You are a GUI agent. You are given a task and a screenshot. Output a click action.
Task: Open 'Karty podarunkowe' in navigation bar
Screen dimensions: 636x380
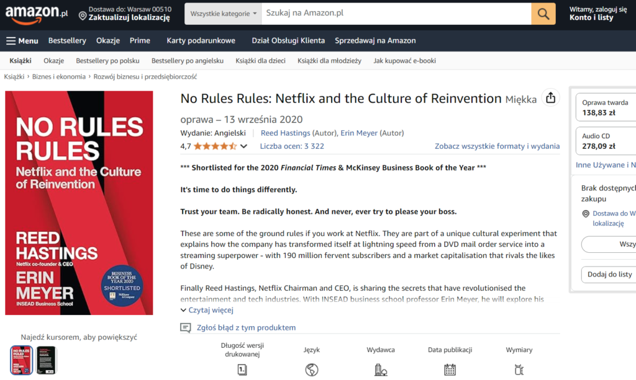point(201,41)
